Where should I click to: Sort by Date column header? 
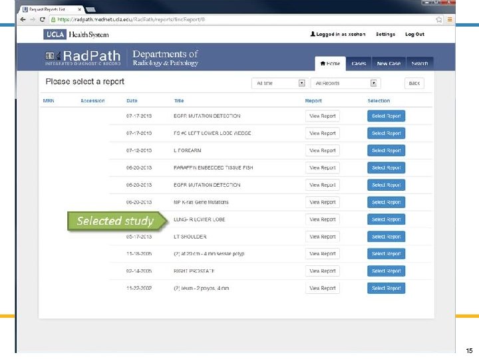click(x=132, y=100)
